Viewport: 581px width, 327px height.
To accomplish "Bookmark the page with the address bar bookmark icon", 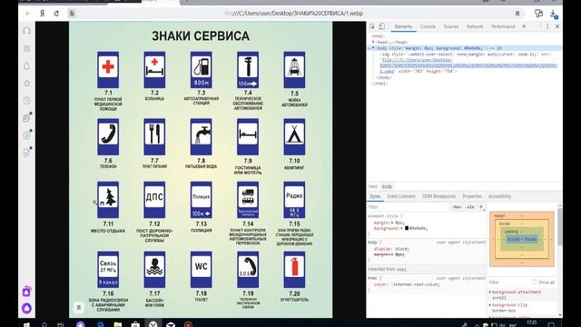I will 517,14.
